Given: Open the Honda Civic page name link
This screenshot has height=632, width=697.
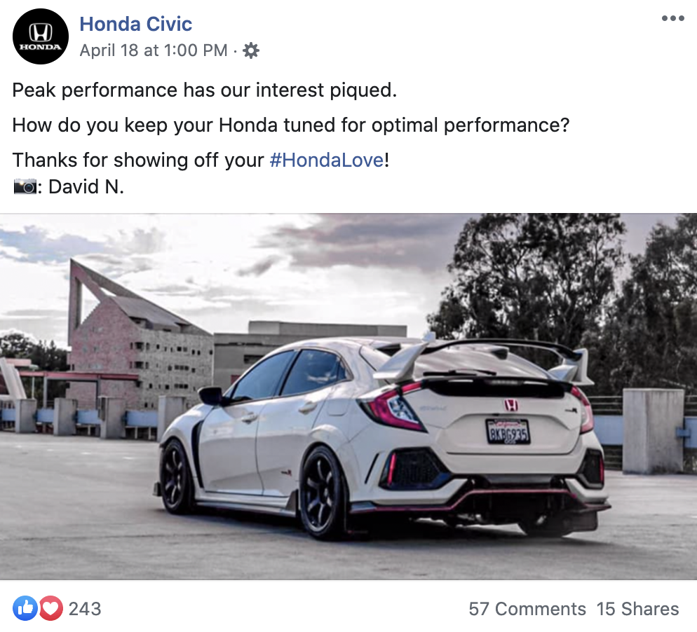Looking at the screenshot, I should click(135, 24).
